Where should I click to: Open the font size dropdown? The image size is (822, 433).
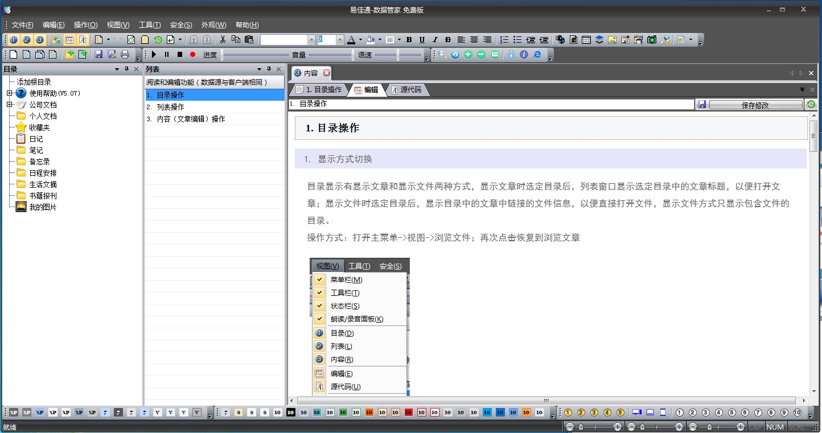tap(340, 40)
